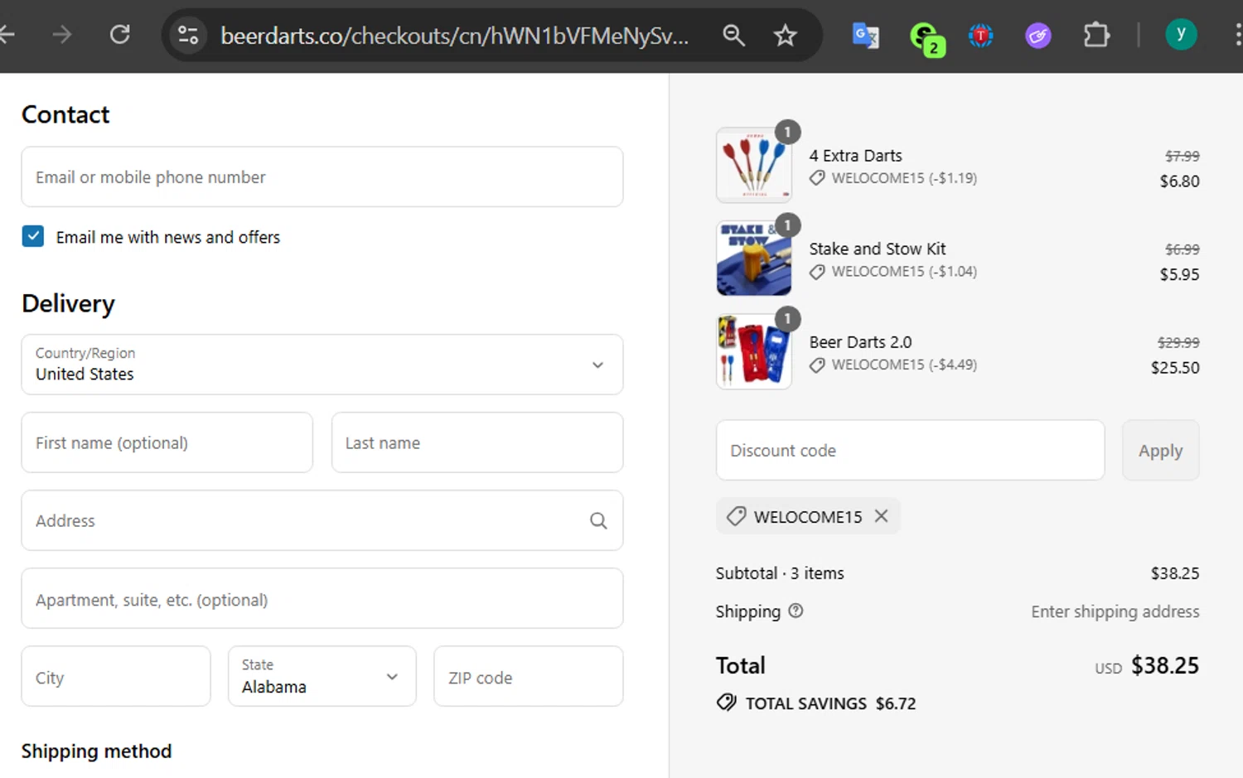Click the Beer Darts 2.0 product name
Image resolution: width=1243 pixels, height=778 pixels.
(860, 342)
